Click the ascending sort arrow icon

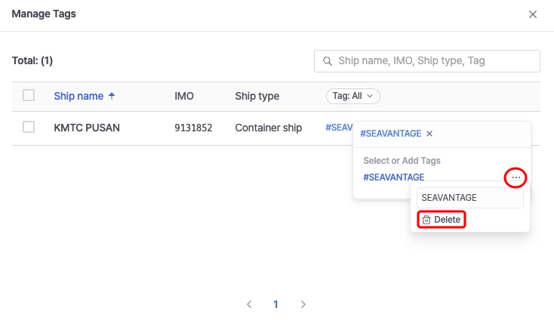click(x=112, y=96)
